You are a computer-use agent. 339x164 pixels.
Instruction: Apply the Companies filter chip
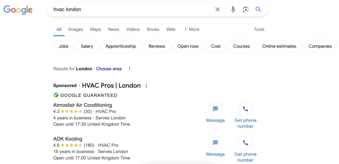tap(320, 46)
